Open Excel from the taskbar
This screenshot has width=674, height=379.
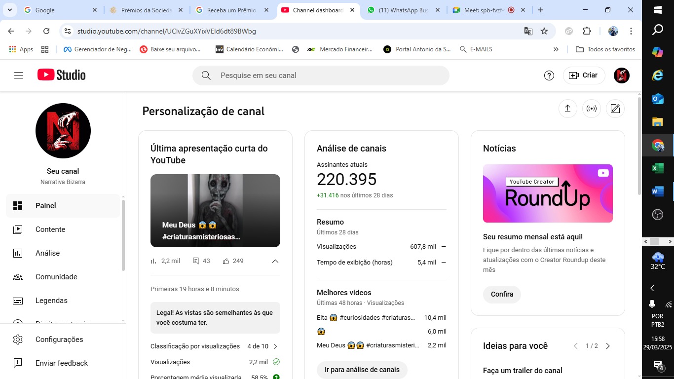[658, 168]
